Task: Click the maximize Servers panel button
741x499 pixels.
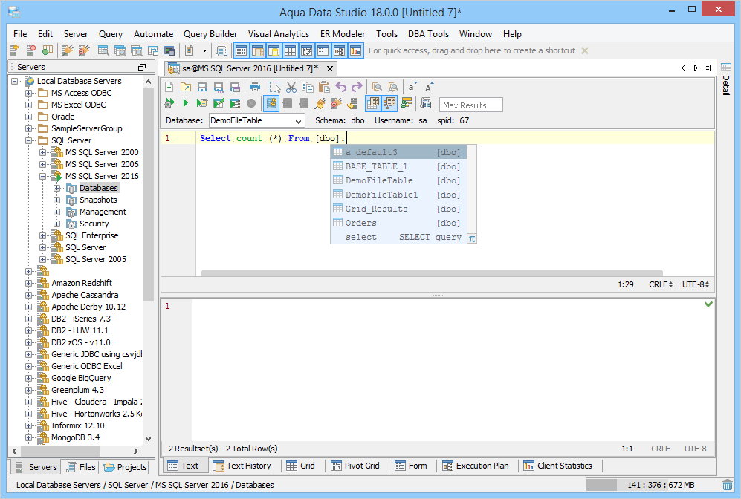Action: 142,67
